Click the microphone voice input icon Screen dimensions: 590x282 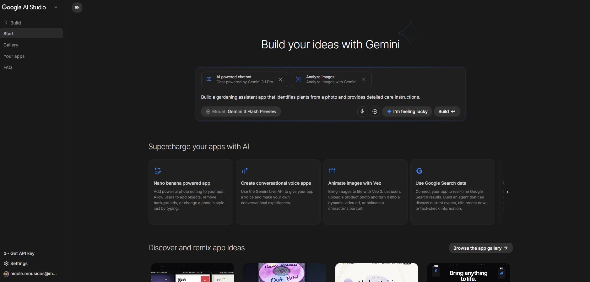(x=362, y=111)
